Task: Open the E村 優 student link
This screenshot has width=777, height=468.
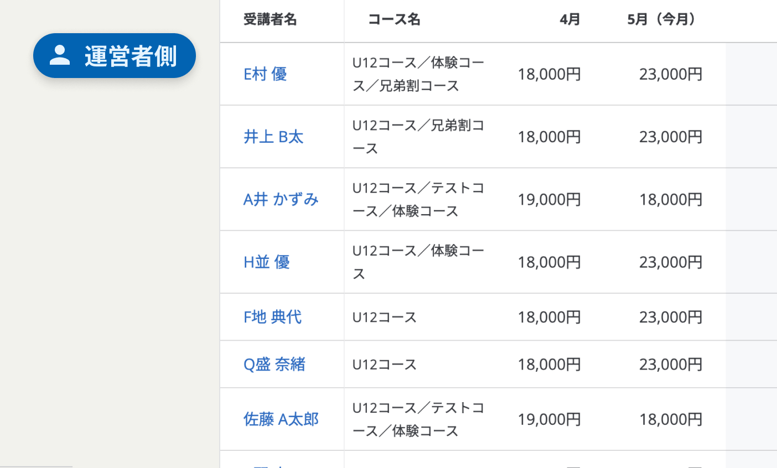Action: (x=265, y=74)
